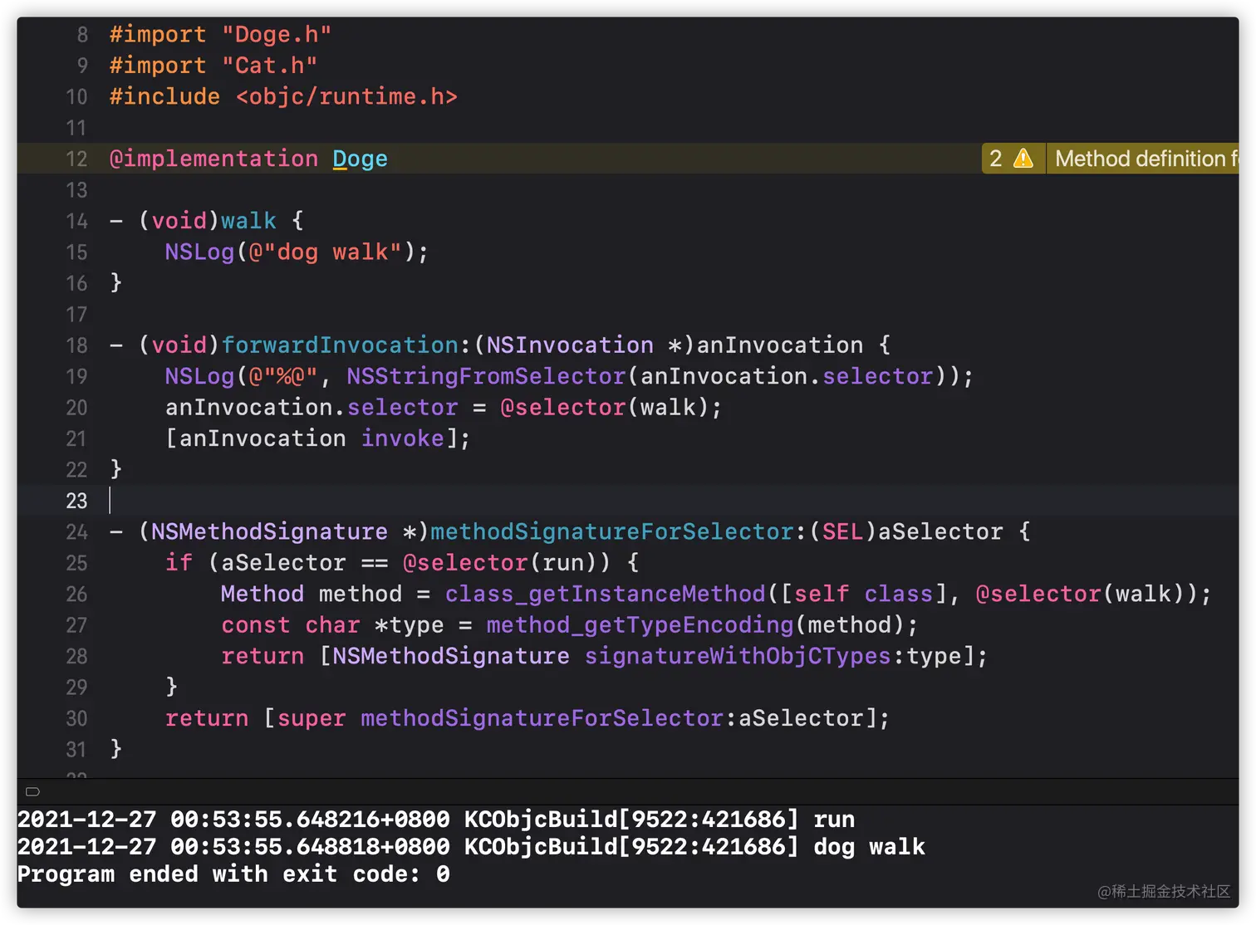Click line number 24 in the gutter
This screenshot has width=1256, height=925.
click(x=76, y=531)
